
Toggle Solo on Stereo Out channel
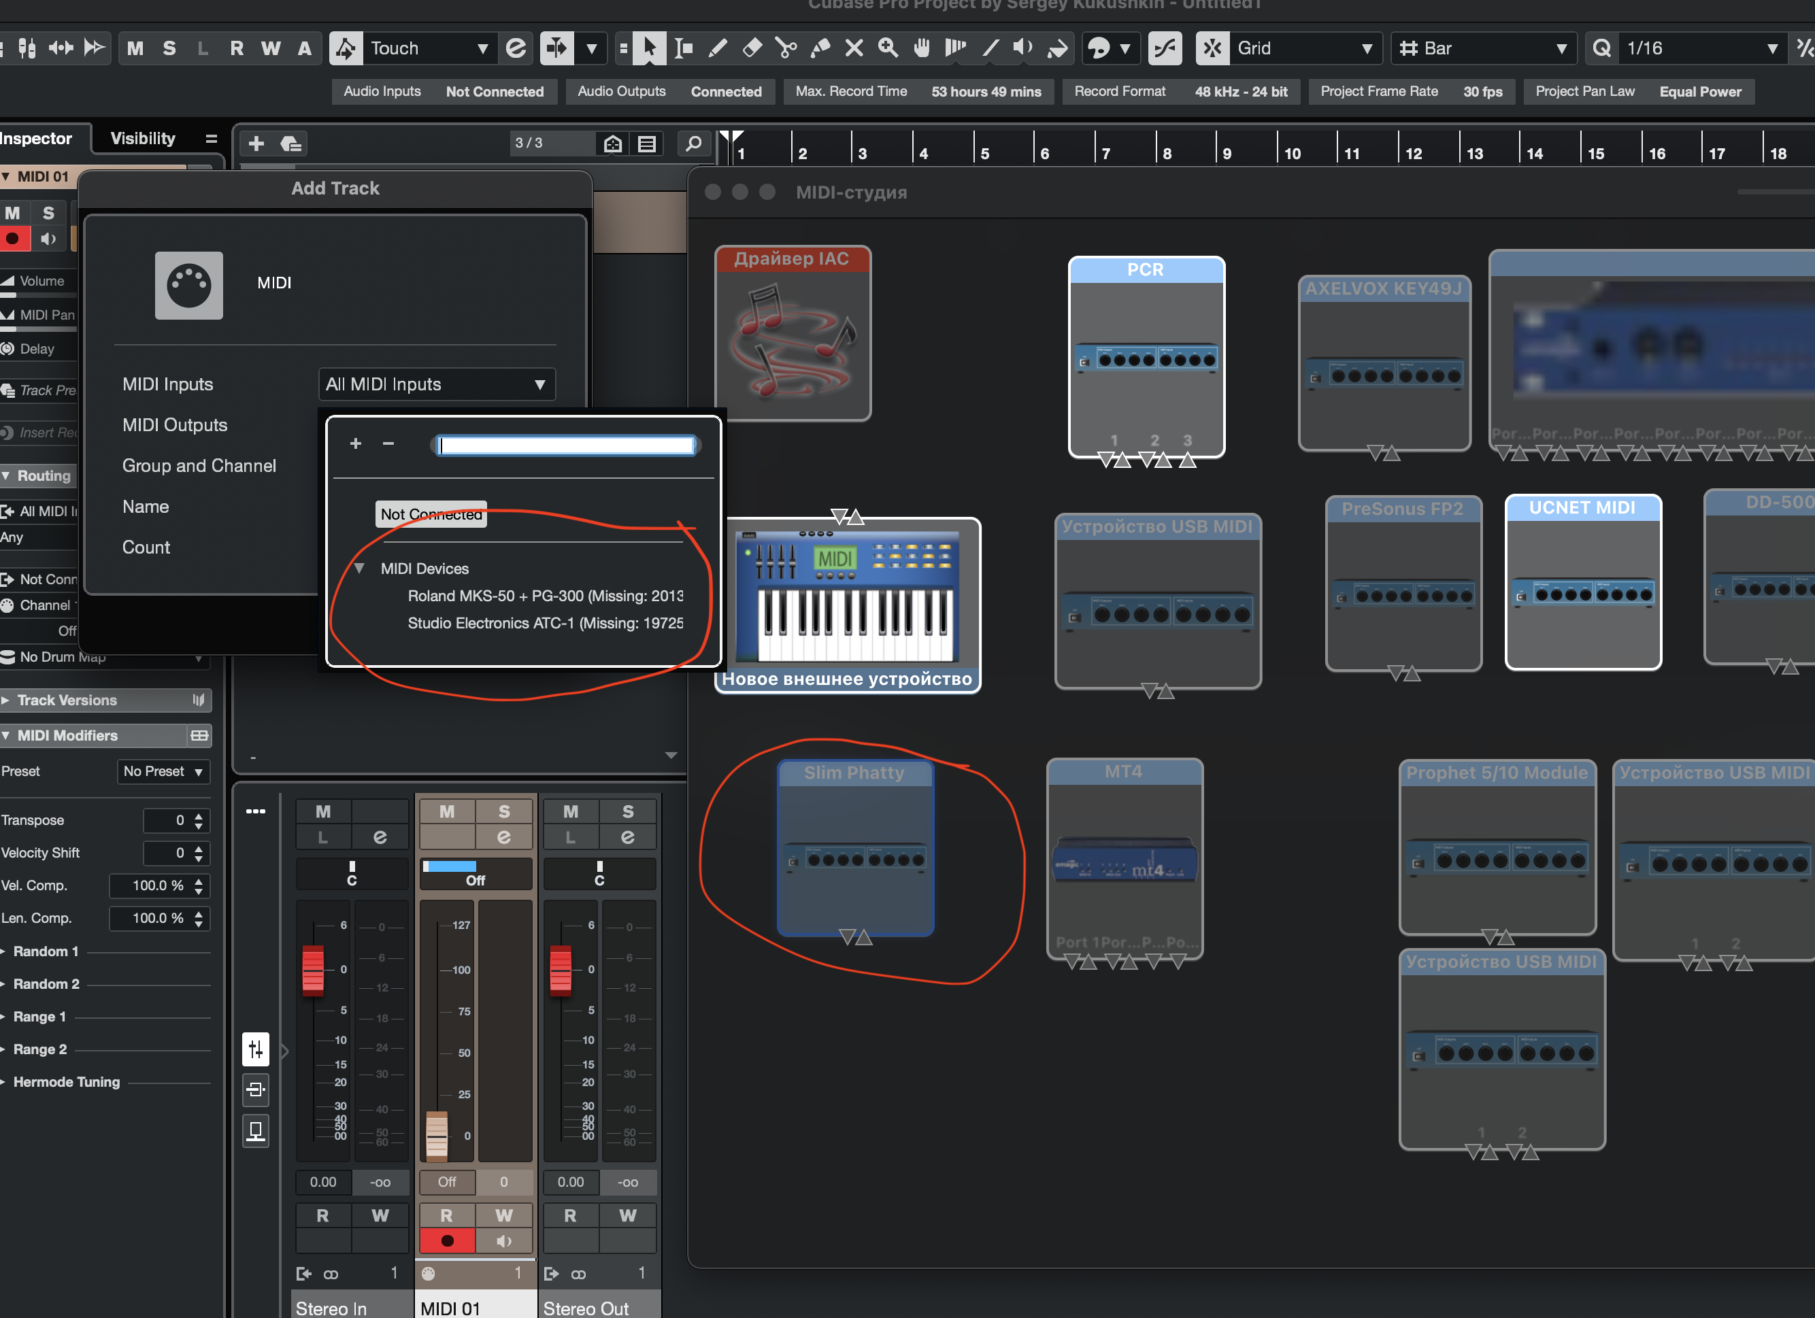[x=627, y=811]
